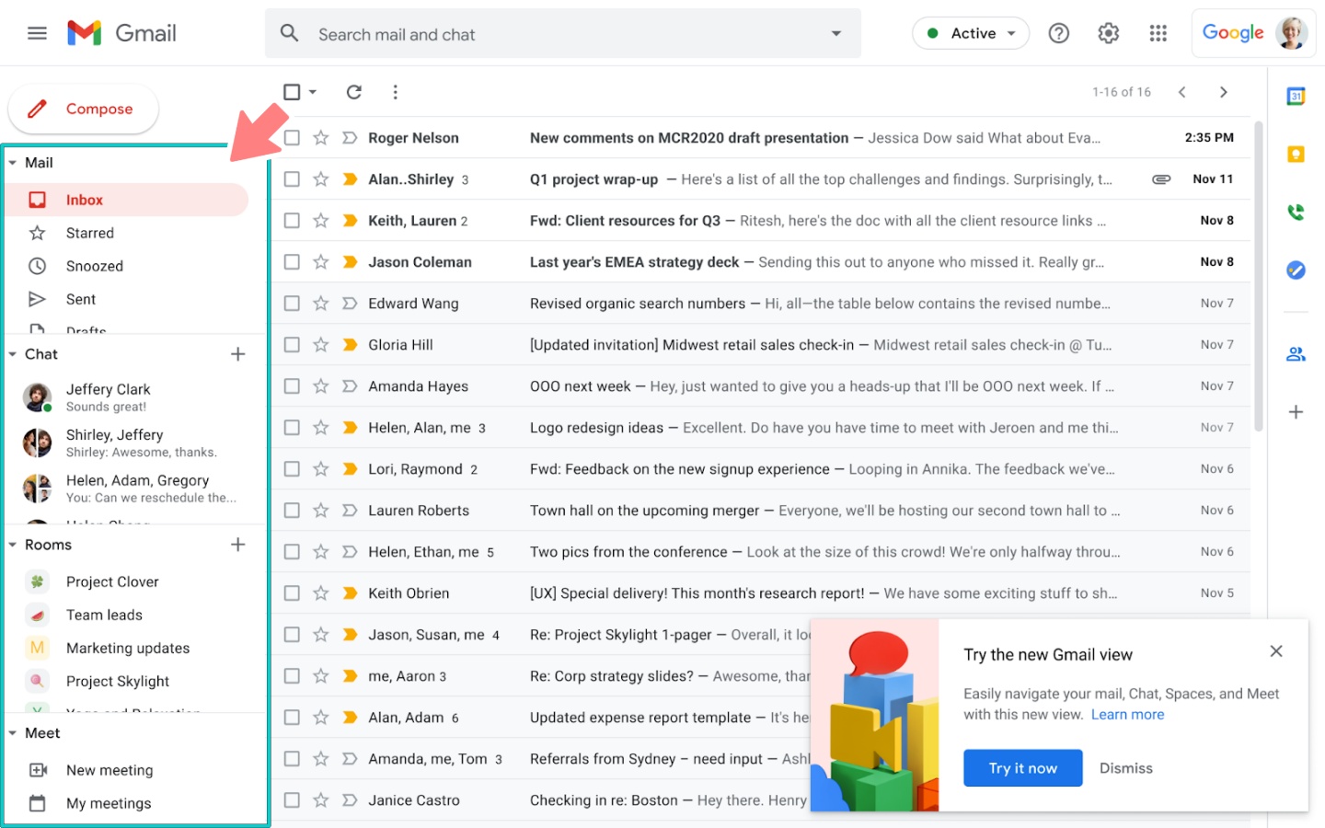Star the Roger Nelson email
The width and height of the screenshot is (1325, 828).
coord(321,138)
